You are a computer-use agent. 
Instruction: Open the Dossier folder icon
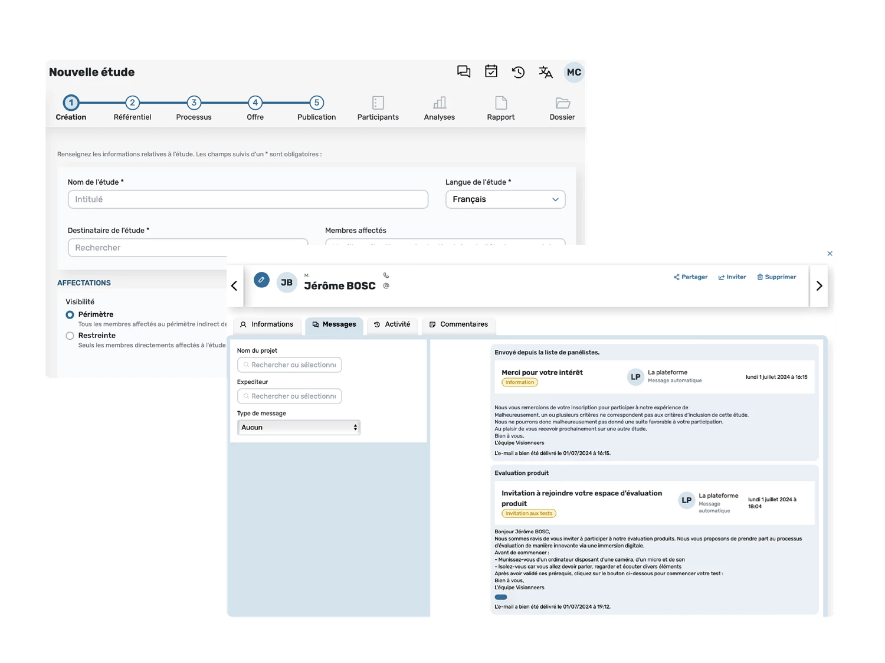pos(562,103)
